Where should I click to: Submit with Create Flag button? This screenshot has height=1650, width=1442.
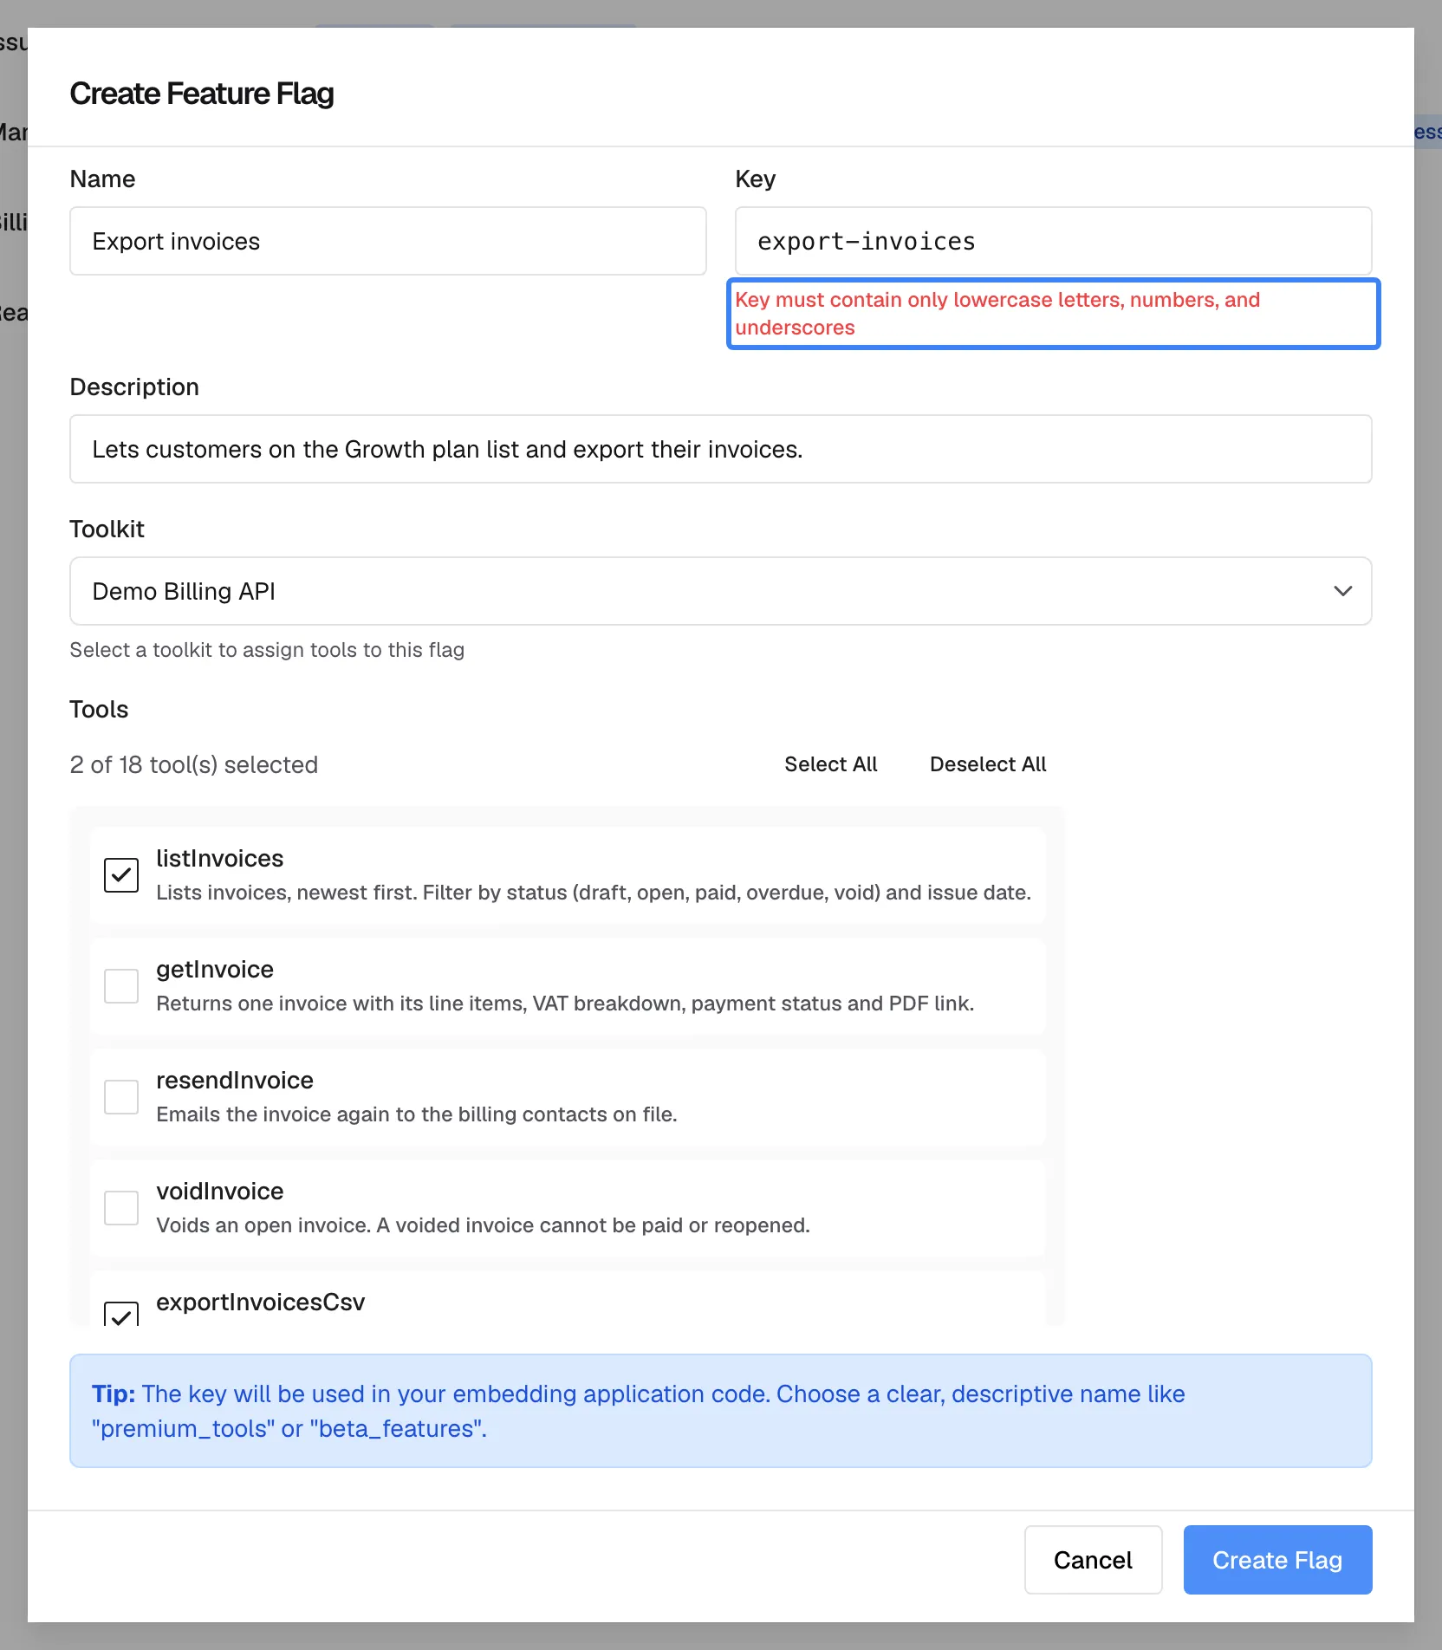[1277, 1560]
